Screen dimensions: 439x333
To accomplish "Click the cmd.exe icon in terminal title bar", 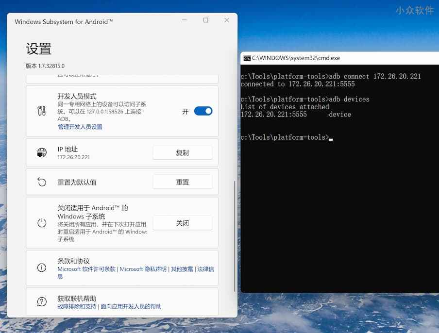I will coord(247,58).
